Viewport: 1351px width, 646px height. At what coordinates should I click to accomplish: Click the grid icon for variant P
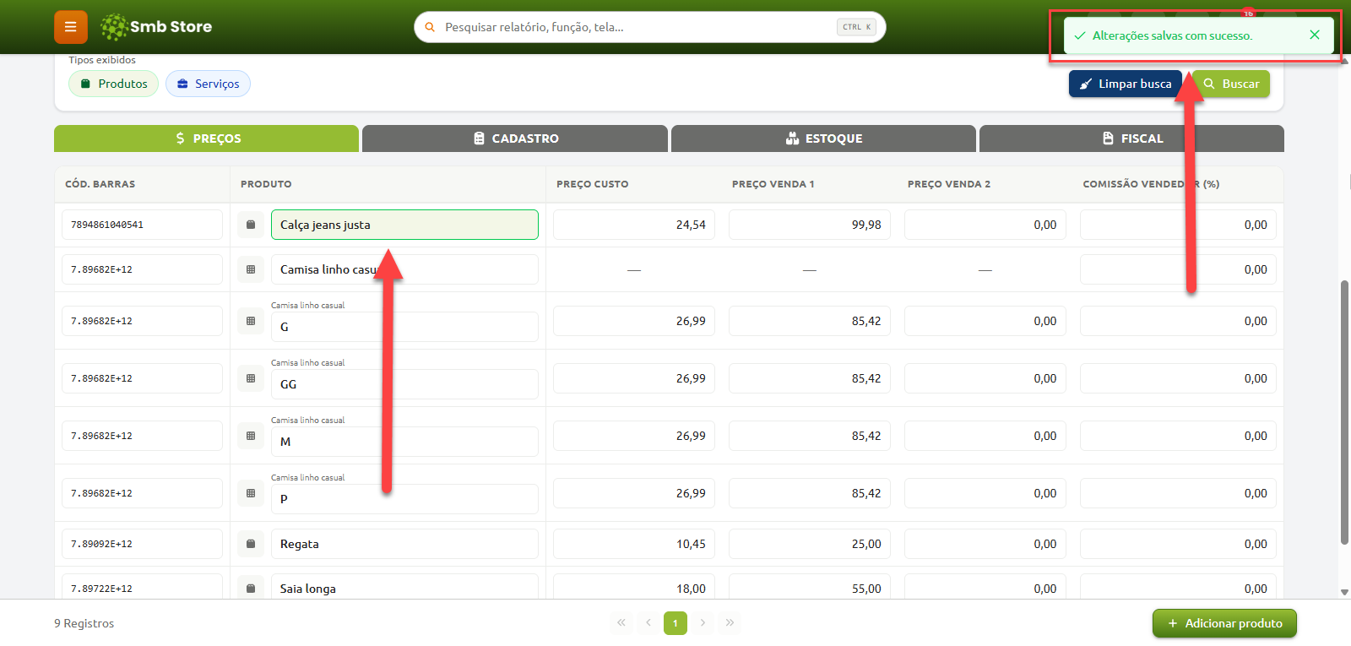tap(251, 493)
